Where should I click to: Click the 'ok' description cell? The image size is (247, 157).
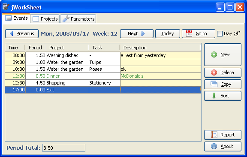point(160,69)
